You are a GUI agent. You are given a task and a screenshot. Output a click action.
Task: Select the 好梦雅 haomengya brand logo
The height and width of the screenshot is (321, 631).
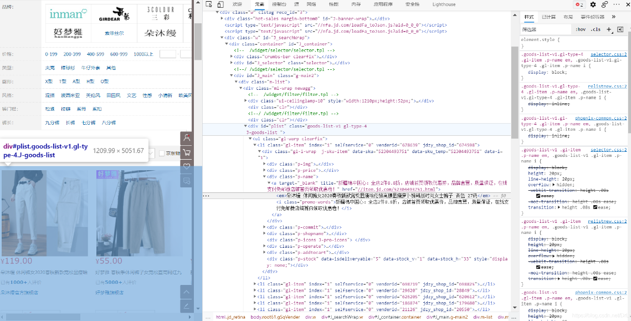68,33
